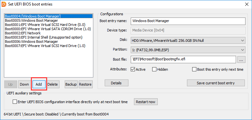Toggle the Active attribute checkbox

[133, 69]
